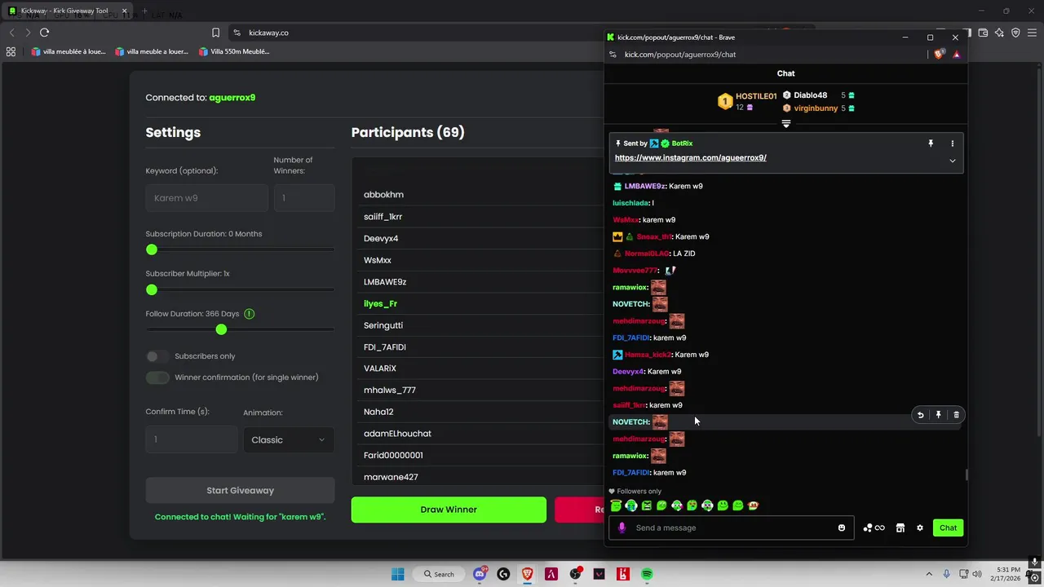Open the channel points infinity icon
Screen dimensions: 1044x587
pos(874,527)
